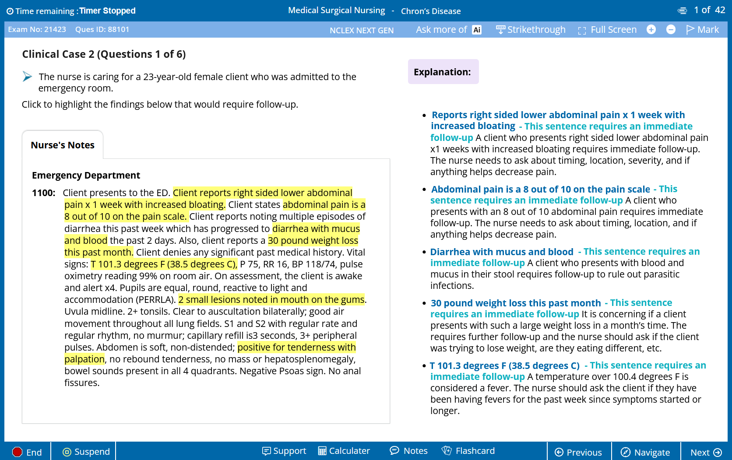Open the list icon beside 1 of 42
Viewport: 732px width, 460px height.
[682, 11]
